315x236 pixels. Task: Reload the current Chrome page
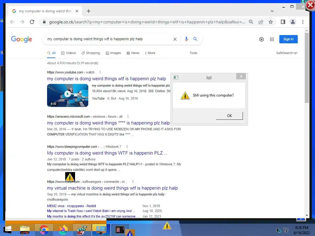coord(32,22)
